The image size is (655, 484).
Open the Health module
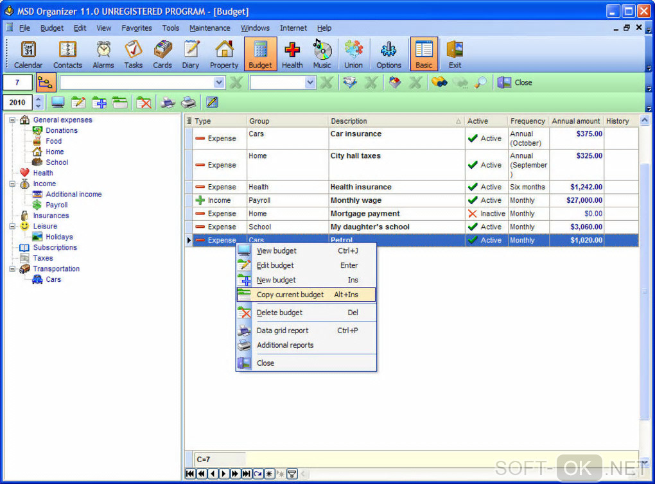click(292, 55)
